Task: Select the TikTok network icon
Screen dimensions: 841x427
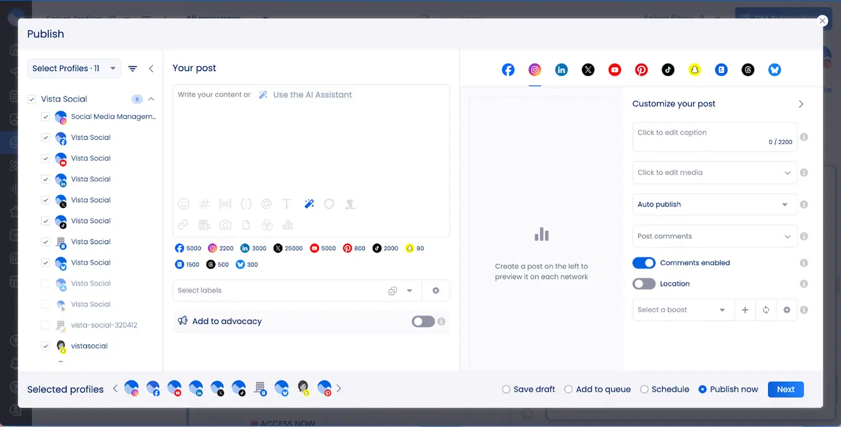Action: [668, 69]
